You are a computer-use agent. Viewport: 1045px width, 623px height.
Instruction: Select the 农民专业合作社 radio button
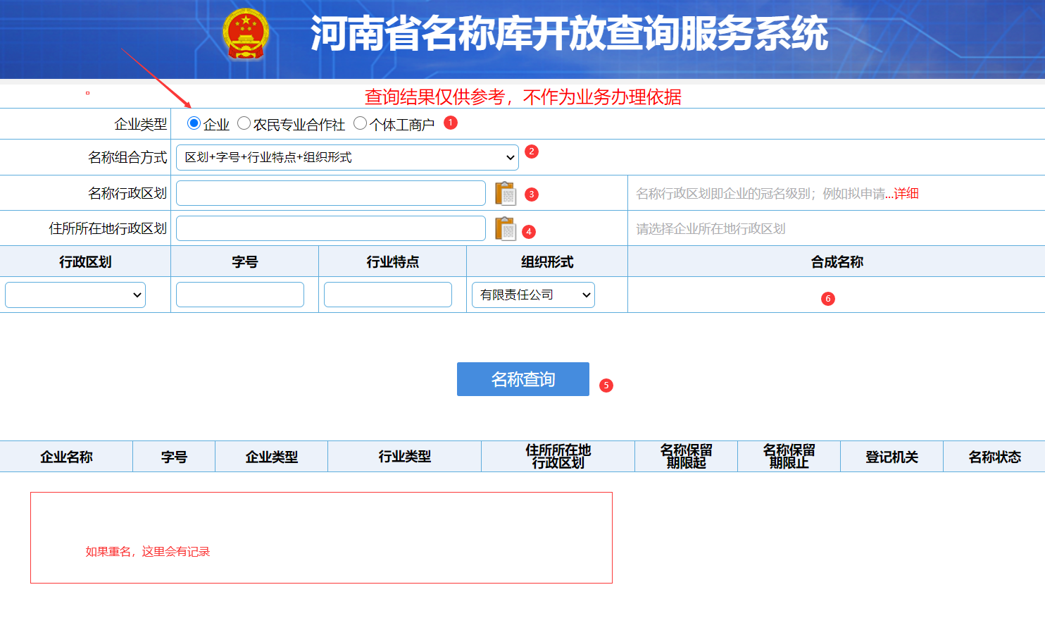(244, 122)
